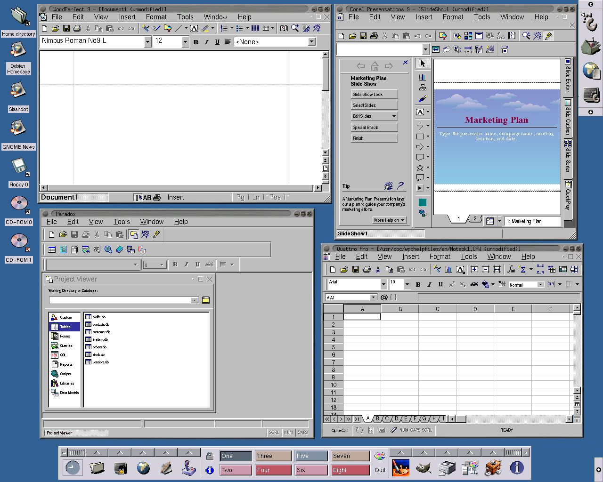Insert columns using WordPerfect columns icon
Image resolution: width=603 pixels, height=482 pixels.
click(255, 29)
